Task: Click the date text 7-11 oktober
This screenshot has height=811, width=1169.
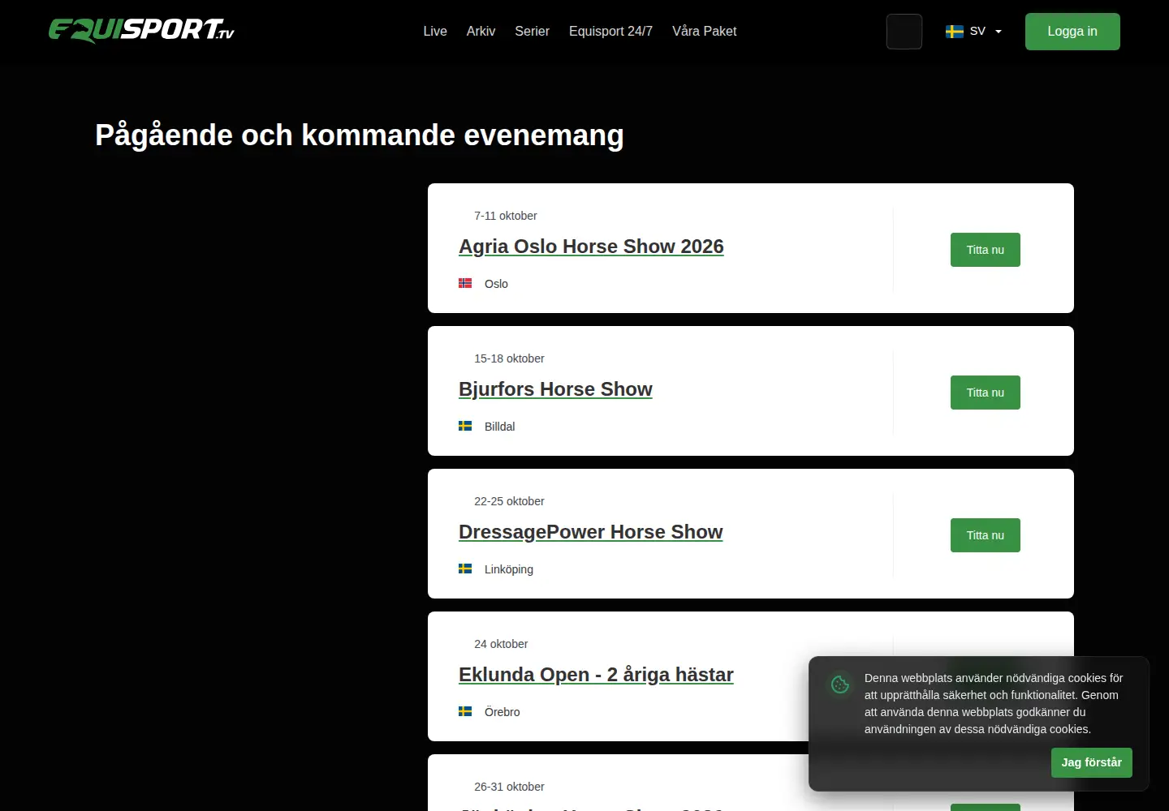Action: 506,216
